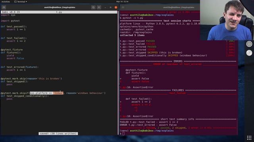Maximize the left terminal window
This screenshot has width=254, height=142.
point(110,7)
